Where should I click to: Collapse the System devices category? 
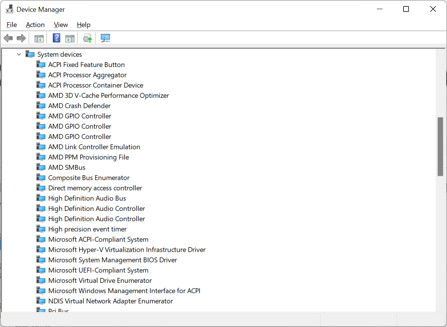pyautogui.click(x=19, y=54)
